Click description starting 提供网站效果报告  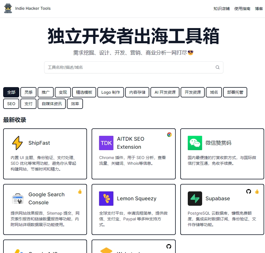pyautogui.click(x=45, y=219)
